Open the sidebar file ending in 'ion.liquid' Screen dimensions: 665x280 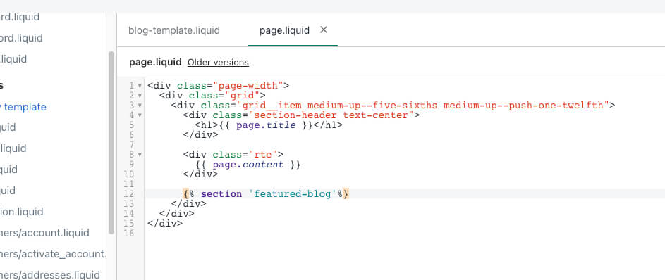pos(22,212)
